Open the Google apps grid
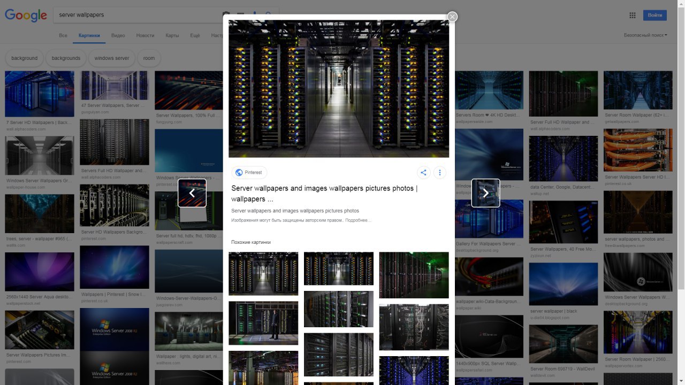The width and height of the screenshot is (685, 385). click(x=633, y=16)
